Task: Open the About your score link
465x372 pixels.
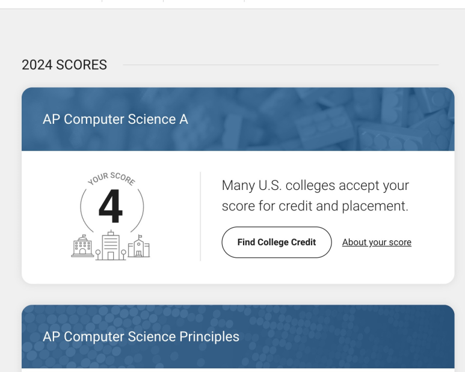Action: 377,242
